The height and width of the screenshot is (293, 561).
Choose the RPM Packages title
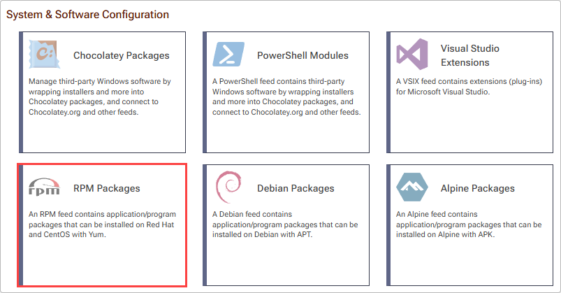(107, 188)
